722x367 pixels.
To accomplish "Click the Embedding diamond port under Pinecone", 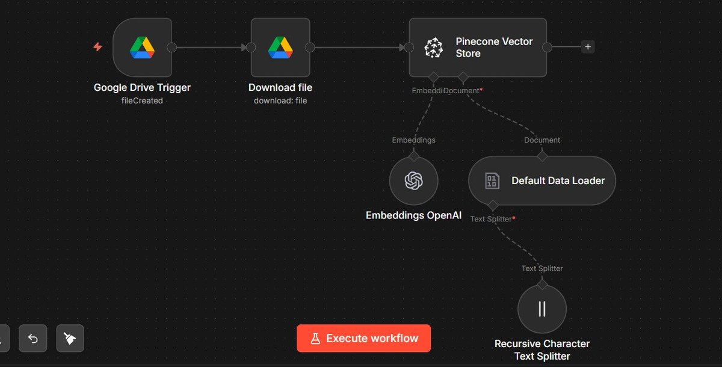I will (433, 77).
